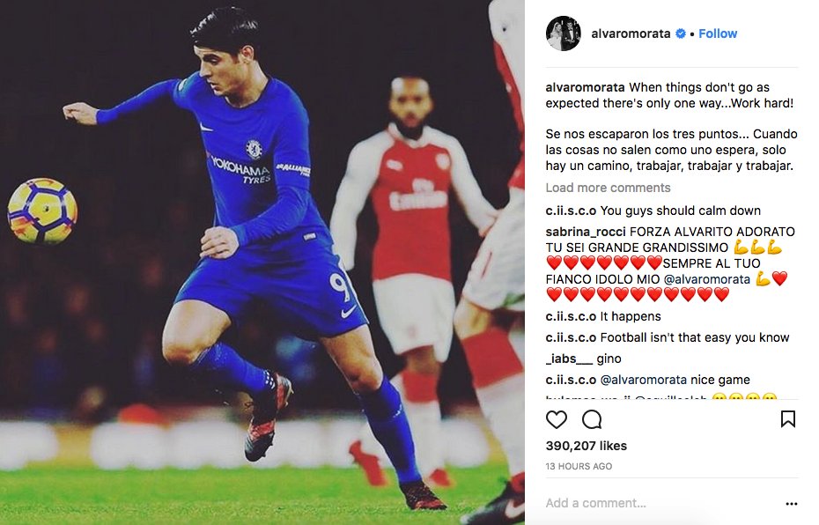Image resolution: width=819 pixels, height=525 pixels.
Task: Open the comment speech bubble icon
Action: [592, 420]
